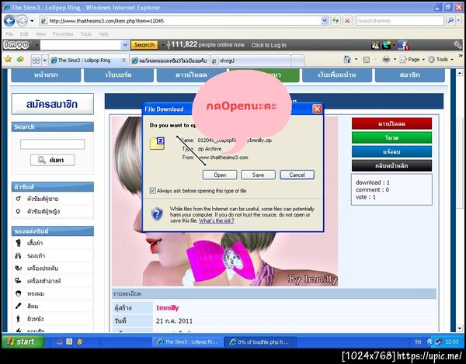The image size is (466, 364).
Task: Open the File menu
Action: 9,34
